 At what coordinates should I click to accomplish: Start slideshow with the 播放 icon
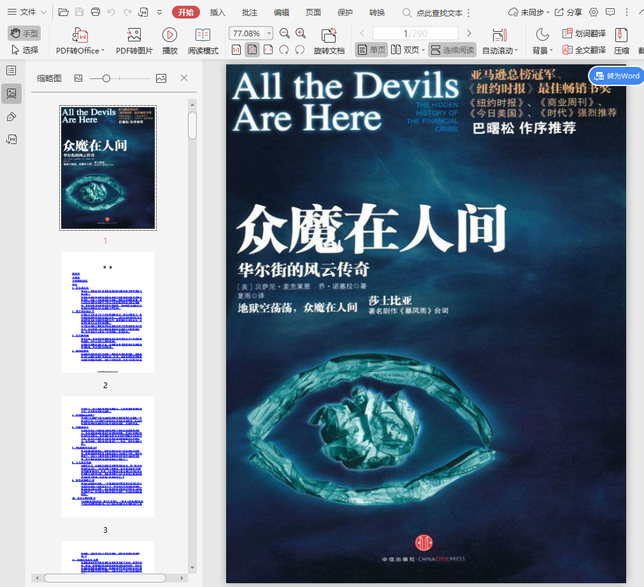coord(169,35)
